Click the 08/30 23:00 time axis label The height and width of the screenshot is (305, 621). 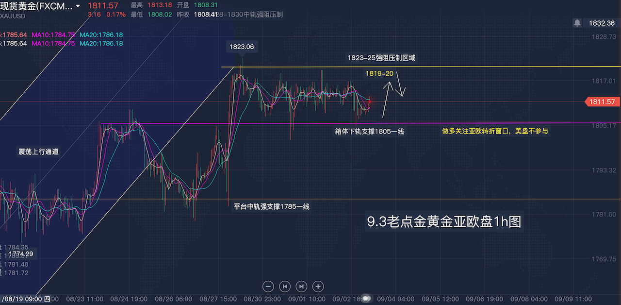pos(262,299)
